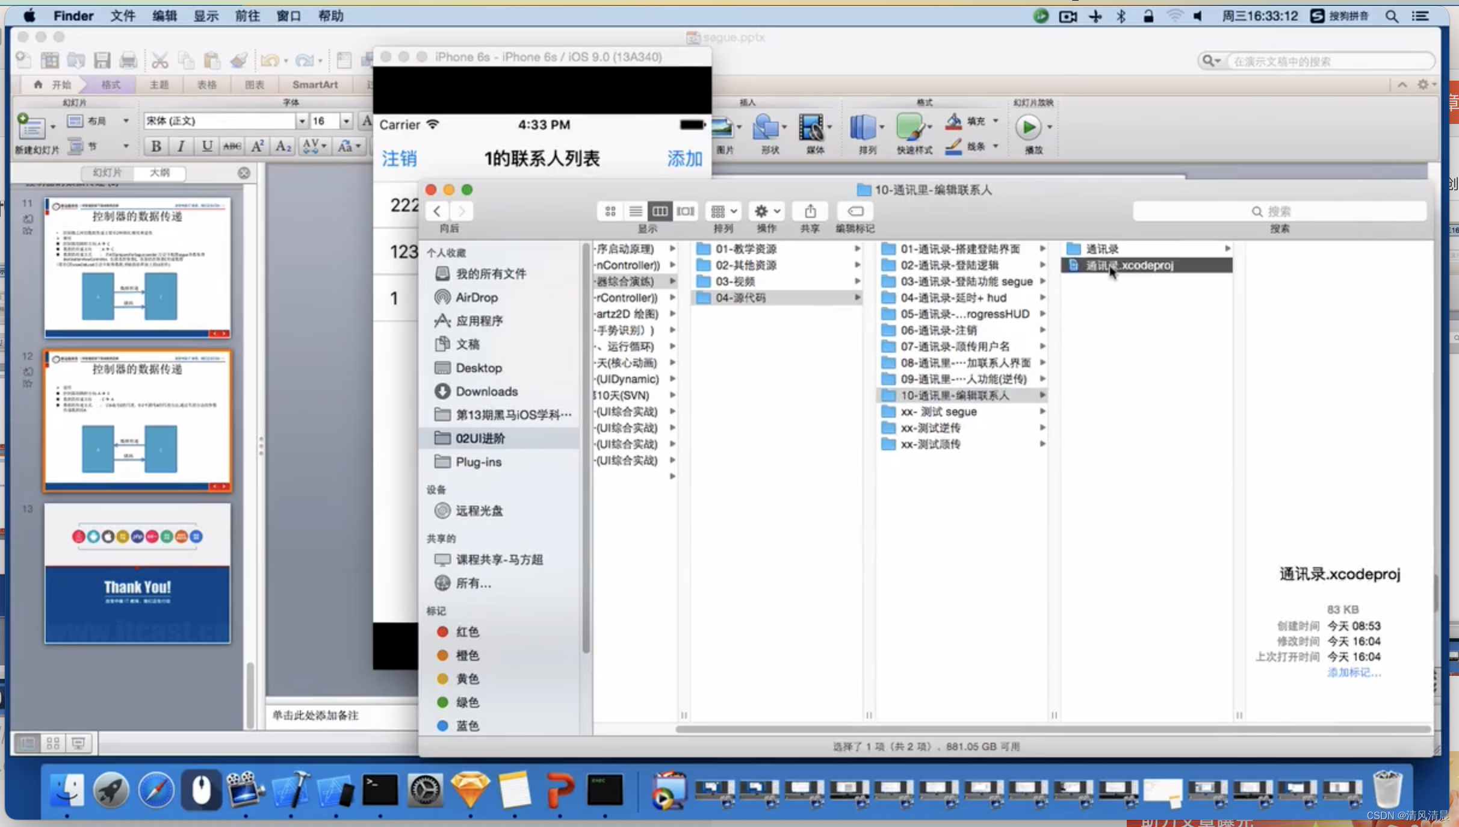Click the edit tags button in Finder

point(855,211)
